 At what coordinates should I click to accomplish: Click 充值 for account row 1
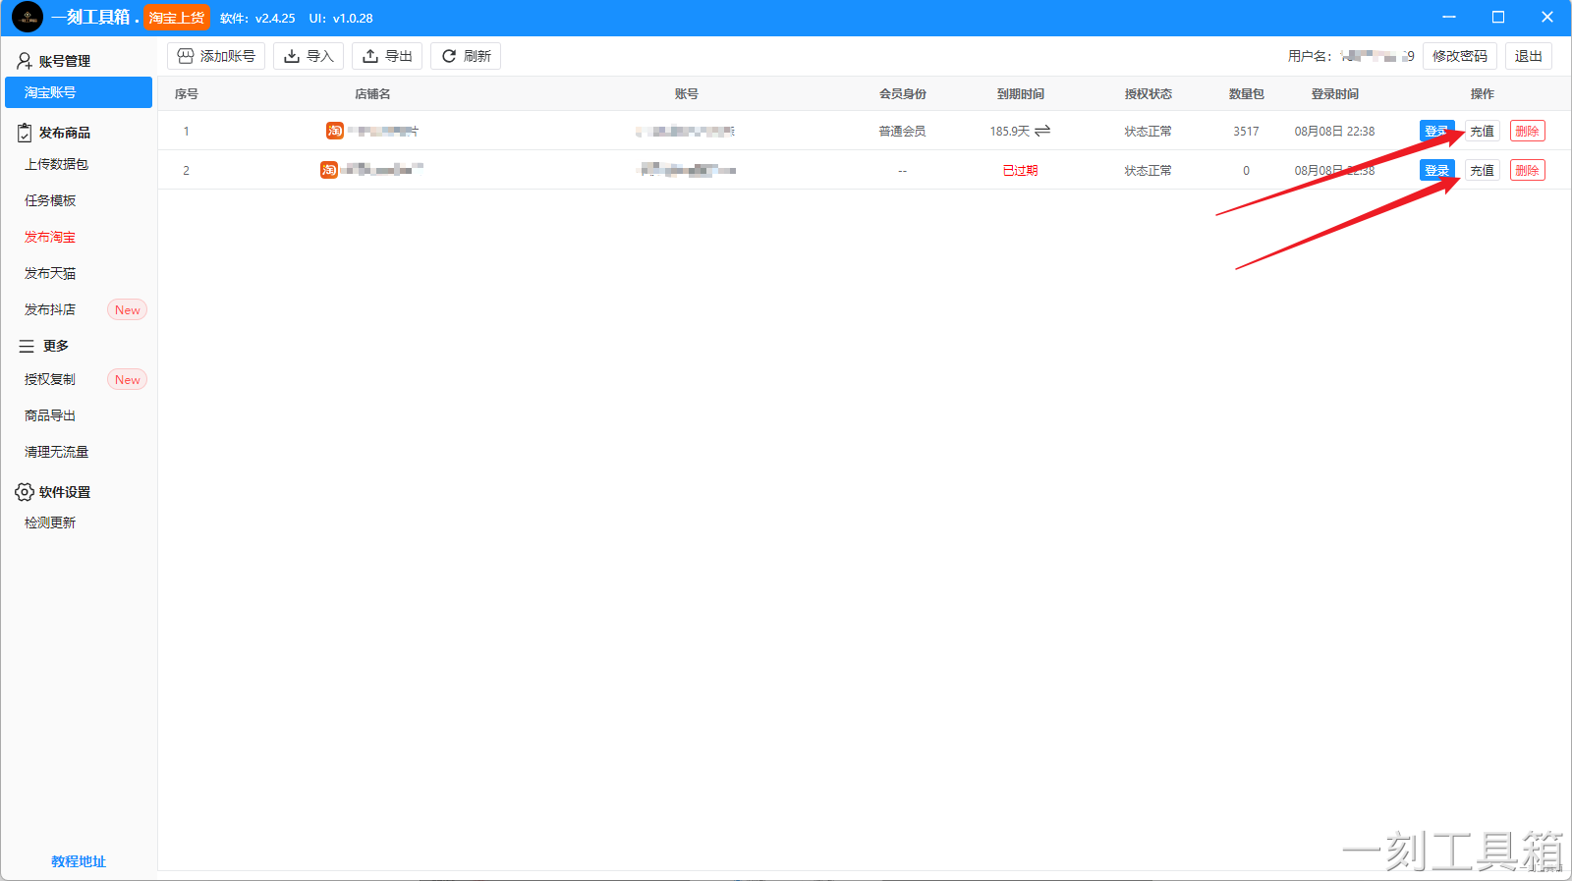(1483, 131)
